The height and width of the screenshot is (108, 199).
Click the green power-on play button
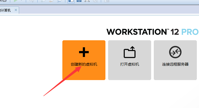16,1
